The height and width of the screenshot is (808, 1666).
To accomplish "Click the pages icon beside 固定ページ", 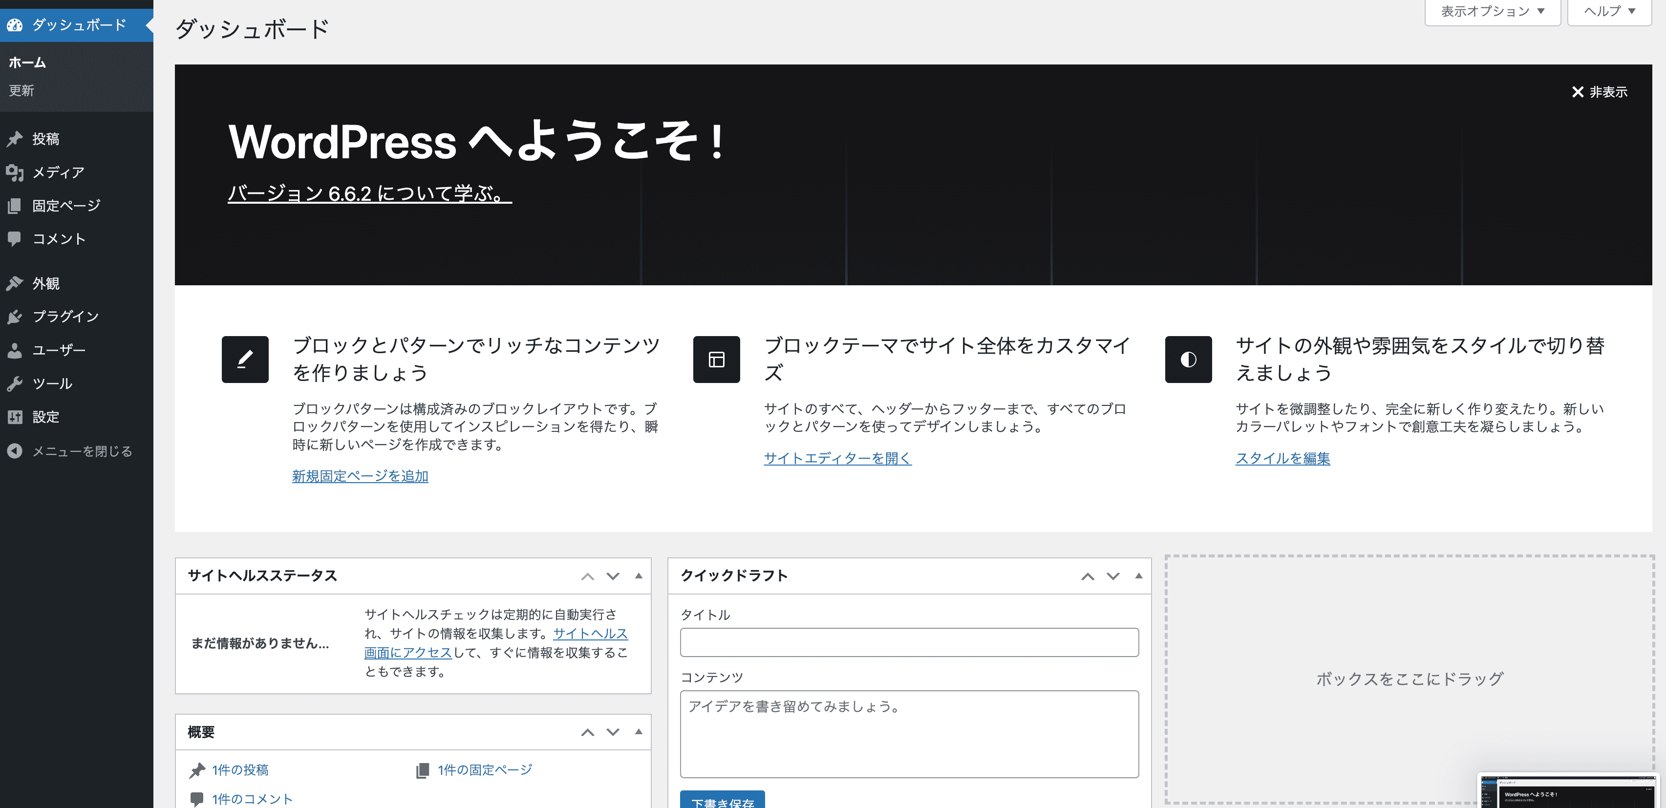I will tap(15, 206).
